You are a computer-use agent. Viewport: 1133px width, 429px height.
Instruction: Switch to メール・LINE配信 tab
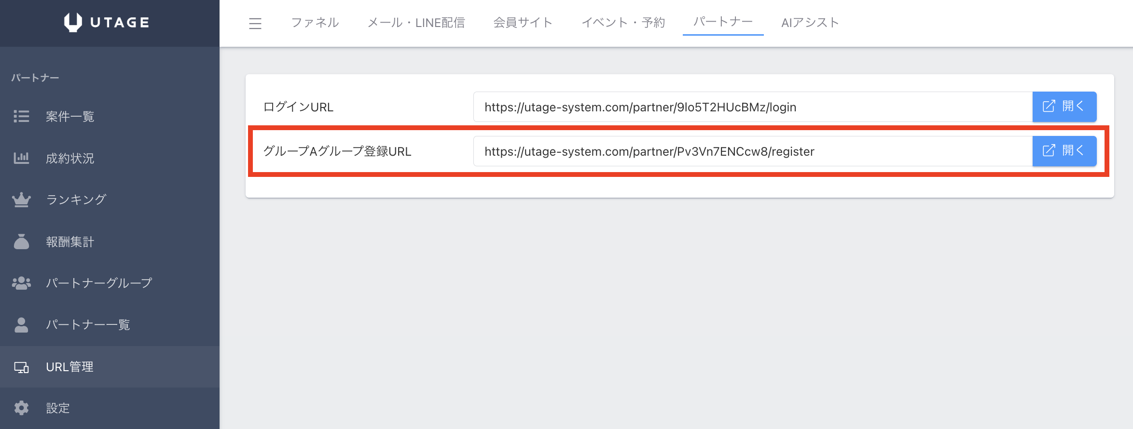click(x=416, y=23)
